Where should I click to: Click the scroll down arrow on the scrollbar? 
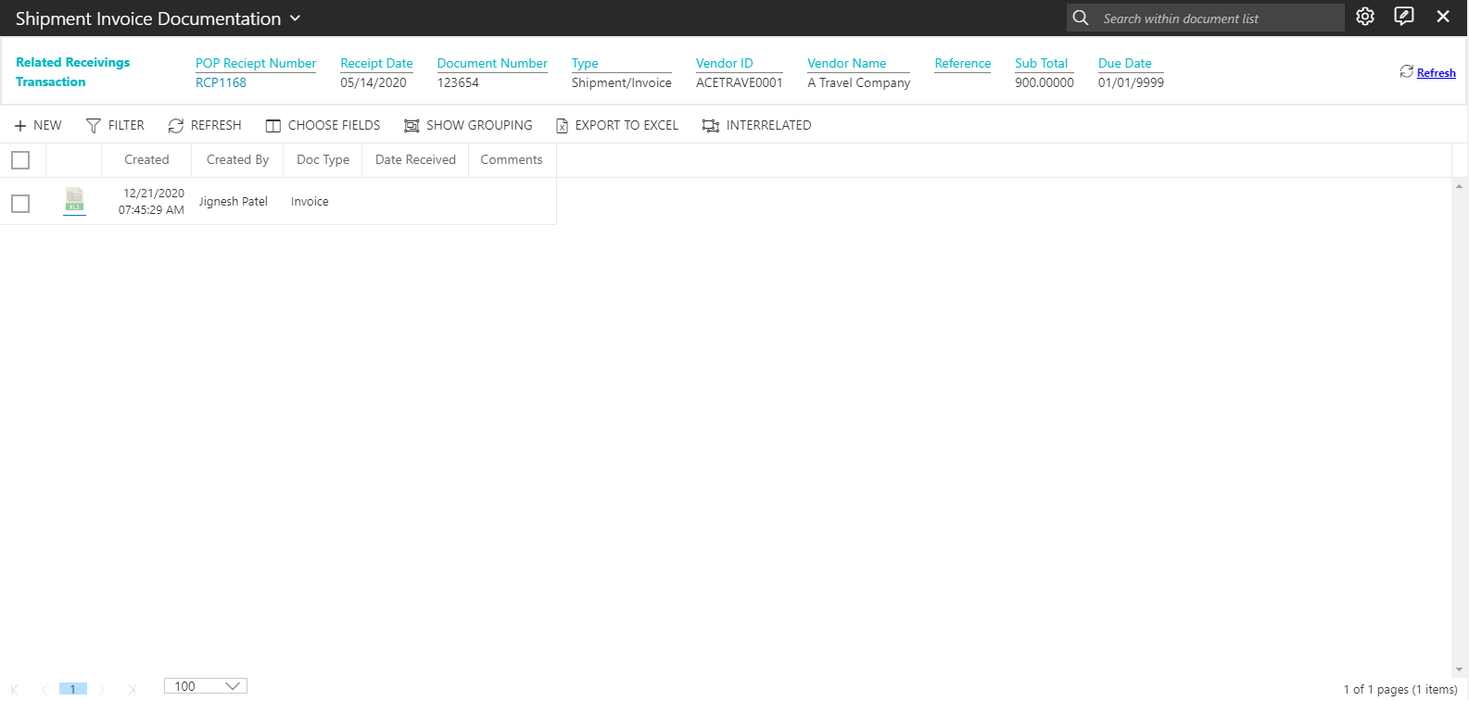click(x=1459, y=670)
